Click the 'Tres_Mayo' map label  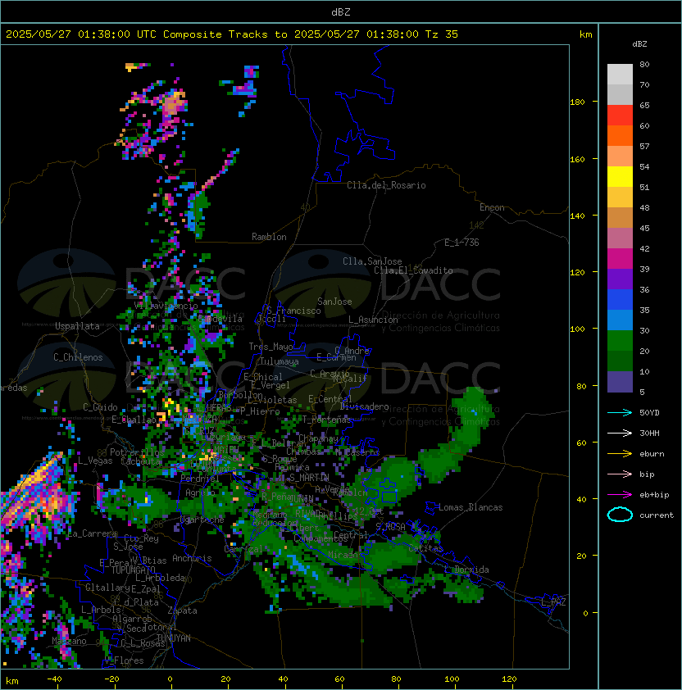[x=271, y=347]
